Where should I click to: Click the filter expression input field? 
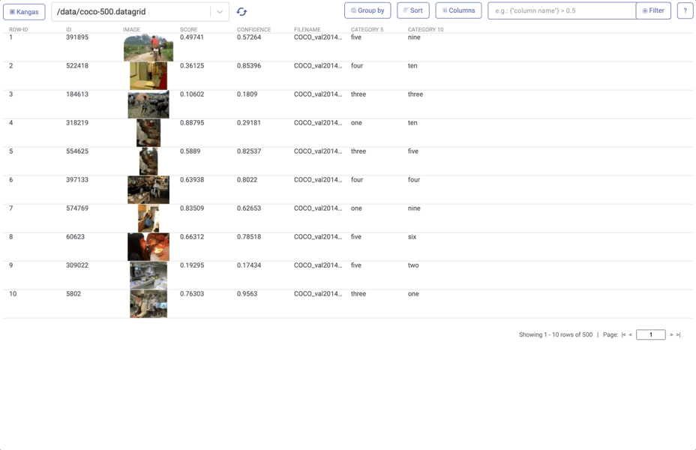click(562, 11)
